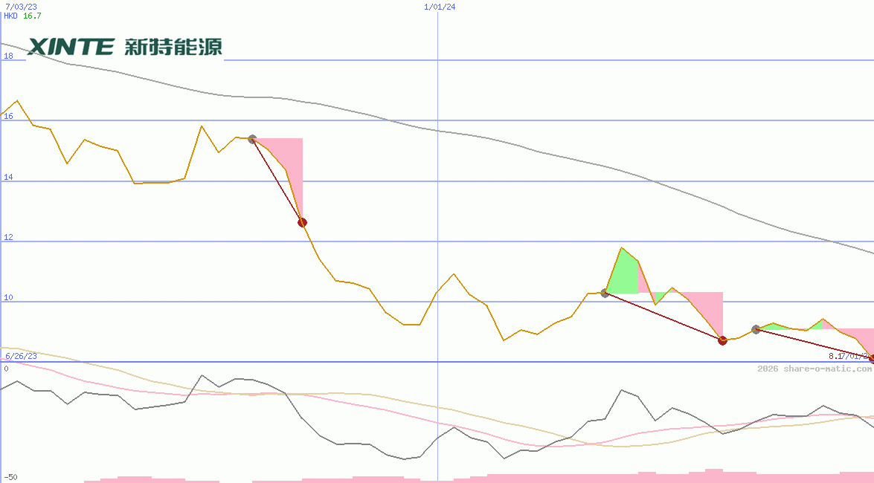Click the 16 price axis label
Image resolution: width=874 pixels, height=483 pixels.
8,116
